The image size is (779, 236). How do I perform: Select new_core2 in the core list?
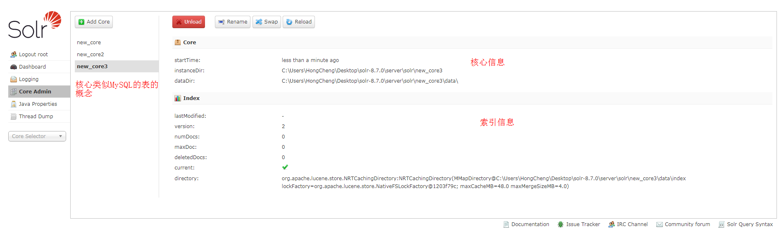click(117, 55)
